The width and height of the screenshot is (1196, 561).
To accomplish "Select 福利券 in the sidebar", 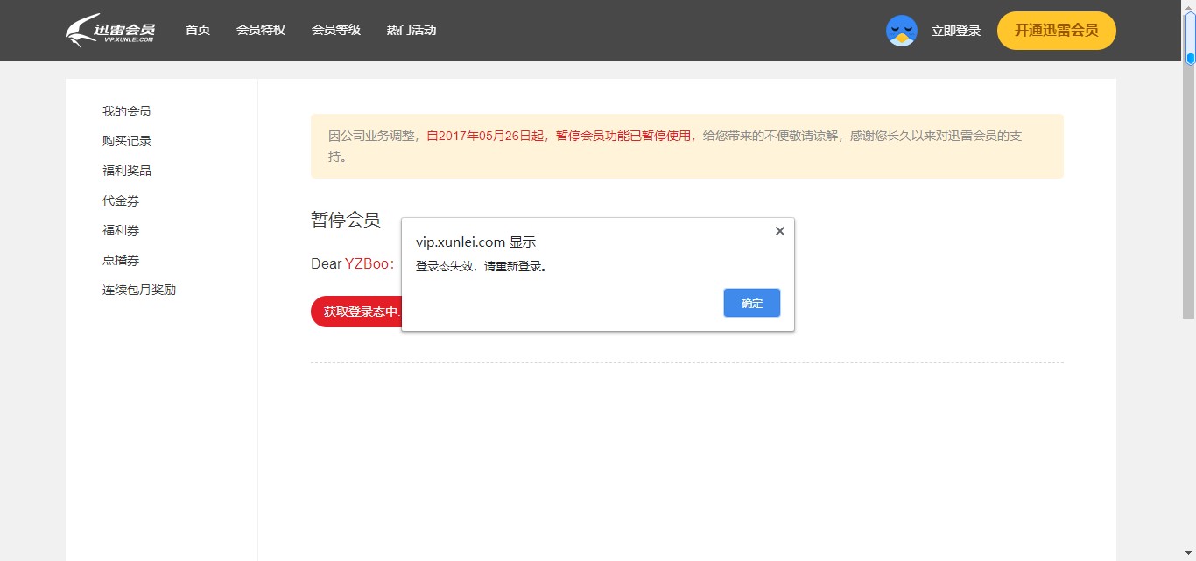I will 120,230.
